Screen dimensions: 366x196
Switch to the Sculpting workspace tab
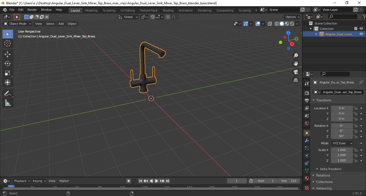[109, 10]
